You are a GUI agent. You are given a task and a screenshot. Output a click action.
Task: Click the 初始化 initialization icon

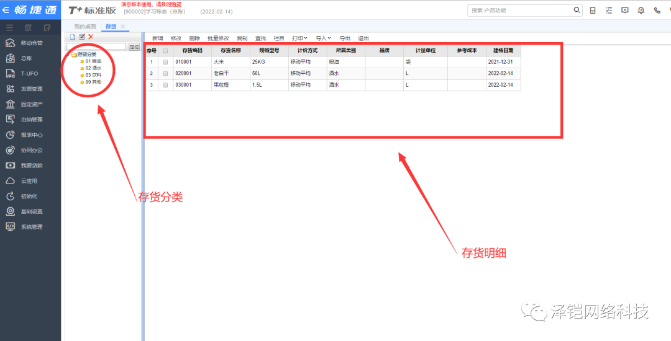pyautogui.click(x=11, y=197)
